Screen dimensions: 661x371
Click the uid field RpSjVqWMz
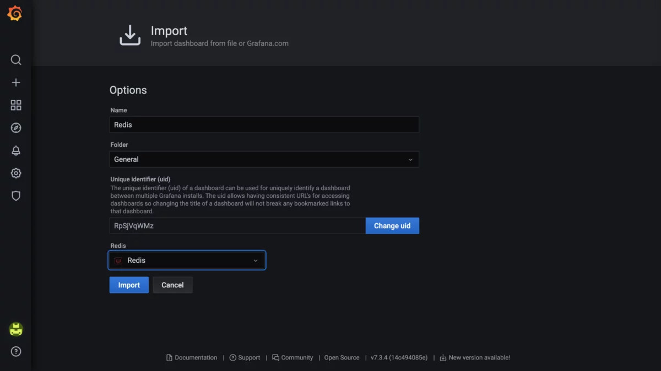(x=237, y=226)
